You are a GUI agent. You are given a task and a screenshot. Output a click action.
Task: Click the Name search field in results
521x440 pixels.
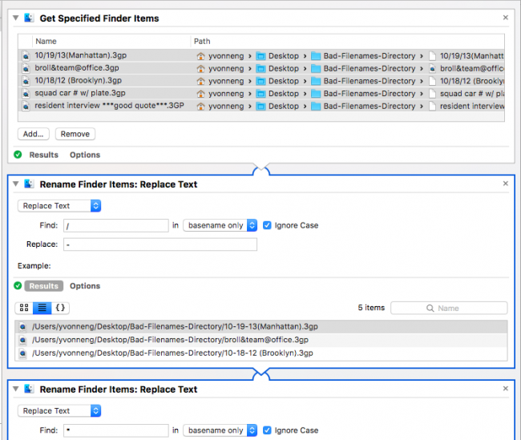pyautogui.click(x=449, y=308)
